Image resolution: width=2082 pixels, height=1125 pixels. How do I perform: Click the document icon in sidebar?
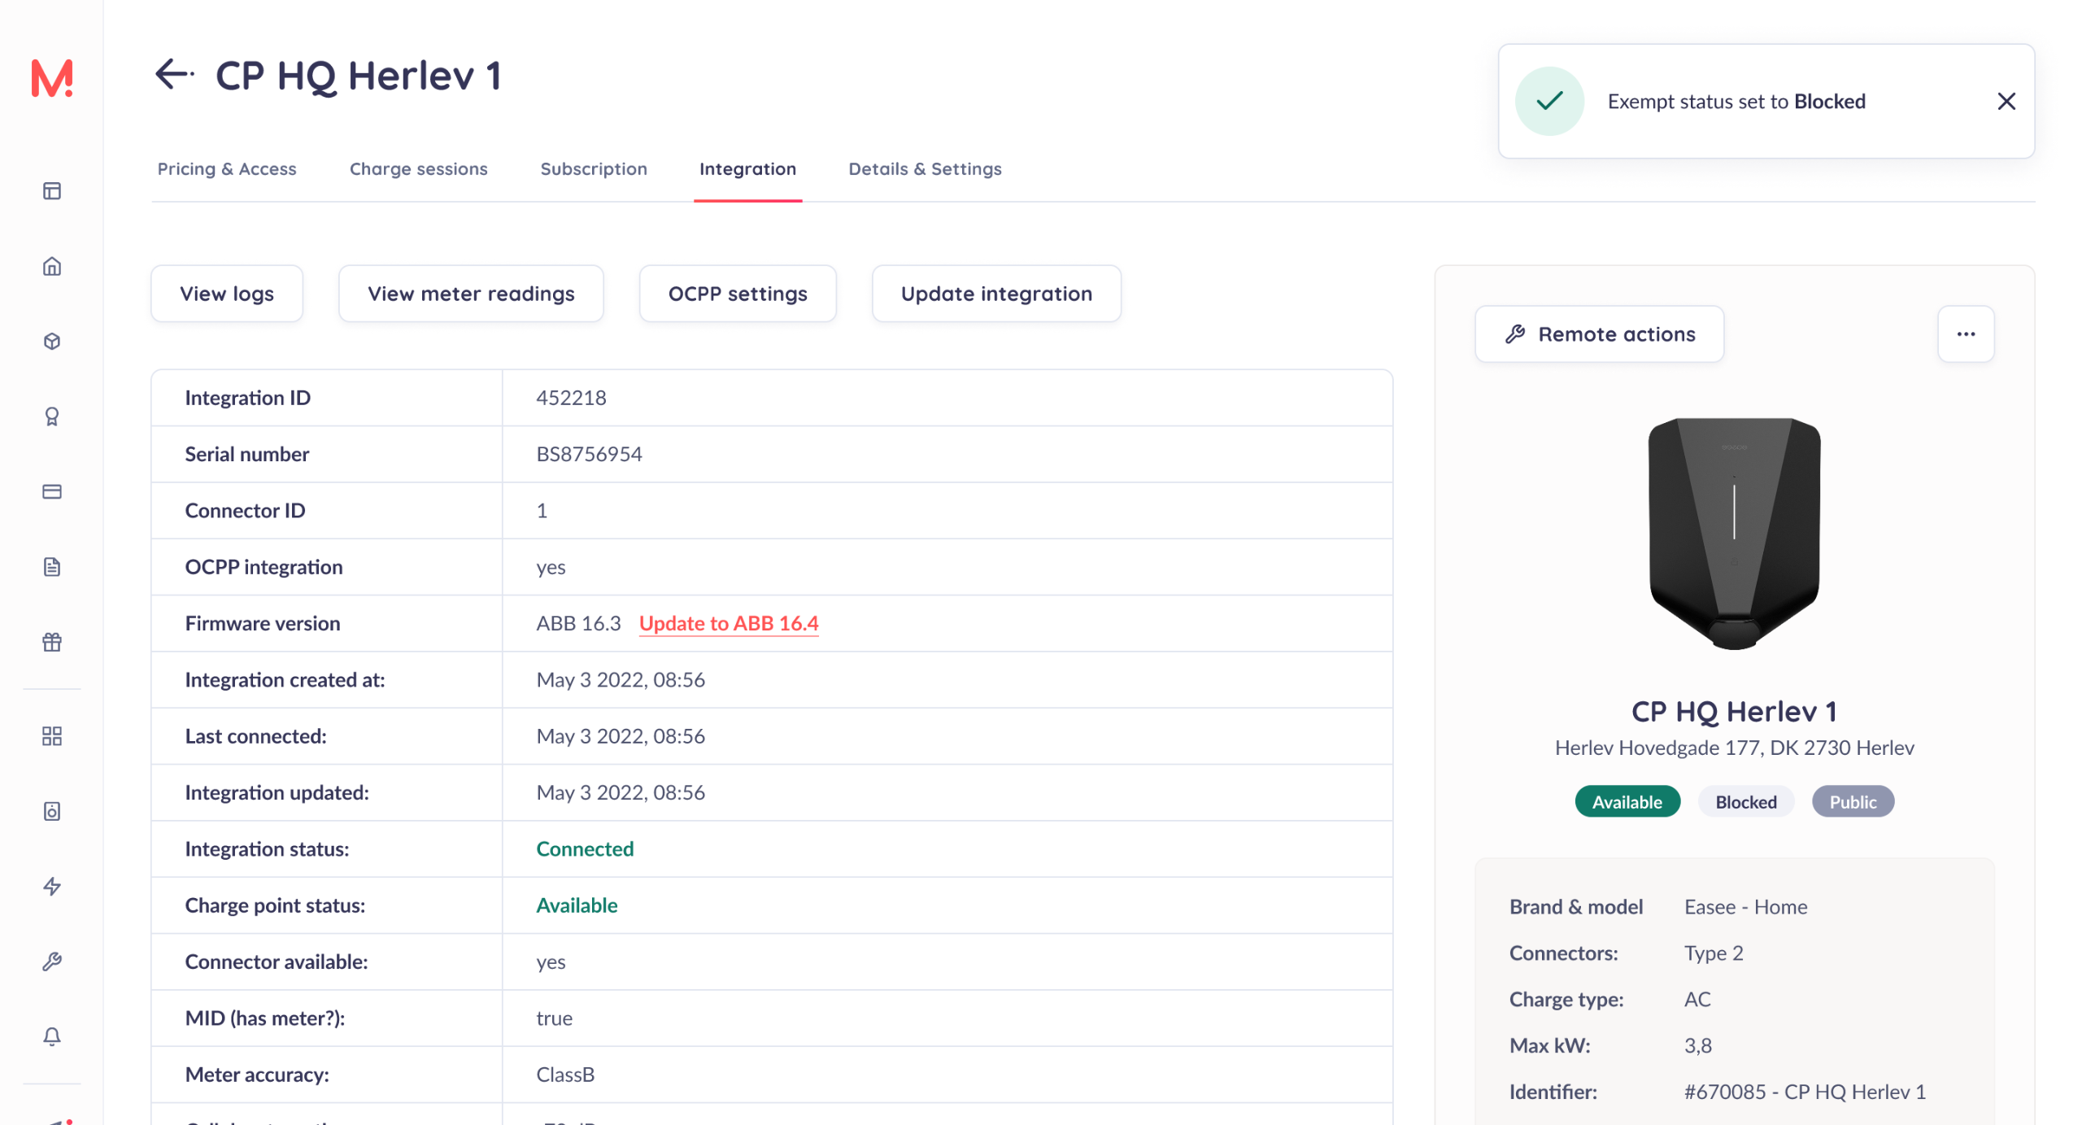point(52,567)
